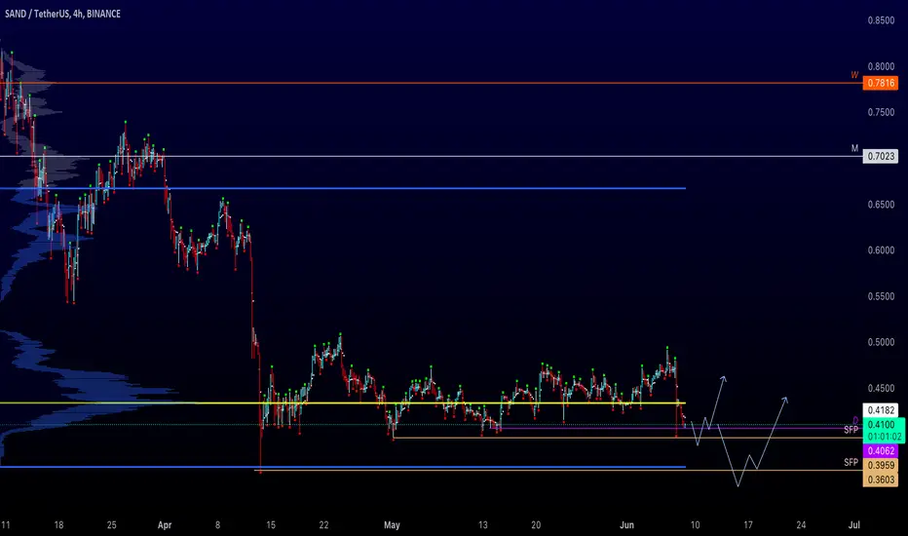
Task: Select the yellow horizontal level line
Action: [343, 402]
